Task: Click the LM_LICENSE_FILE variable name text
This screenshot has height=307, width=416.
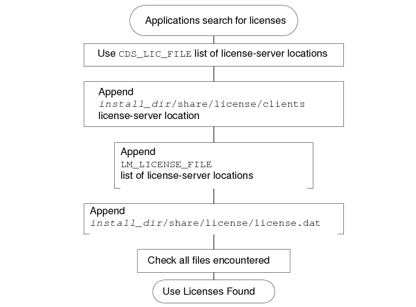Action: click(x=166, y=165)
